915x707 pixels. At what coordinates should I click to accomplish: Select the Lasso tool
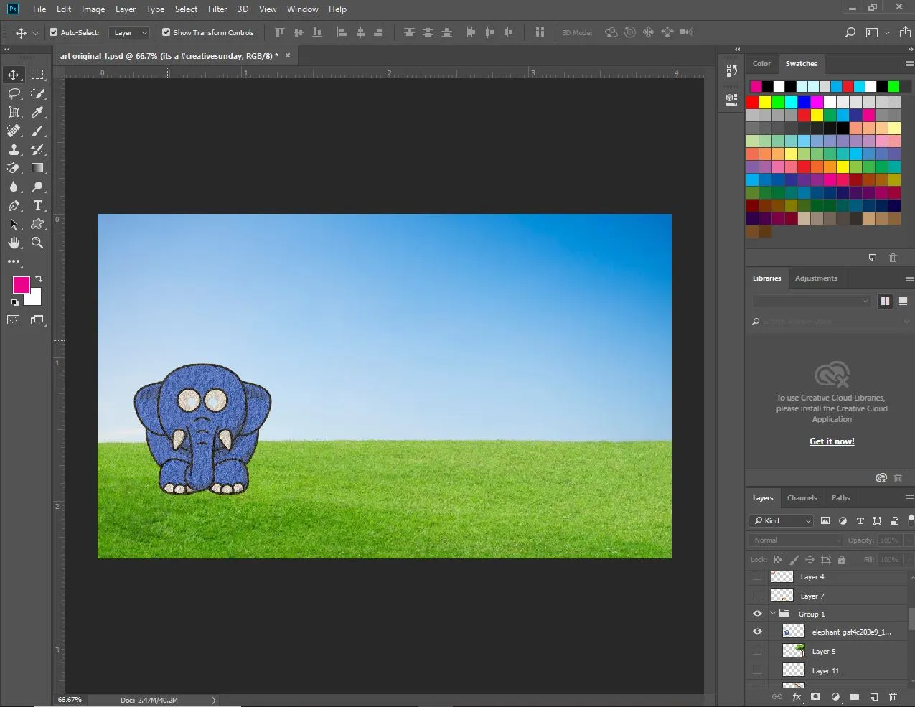[x=14, y=93]
